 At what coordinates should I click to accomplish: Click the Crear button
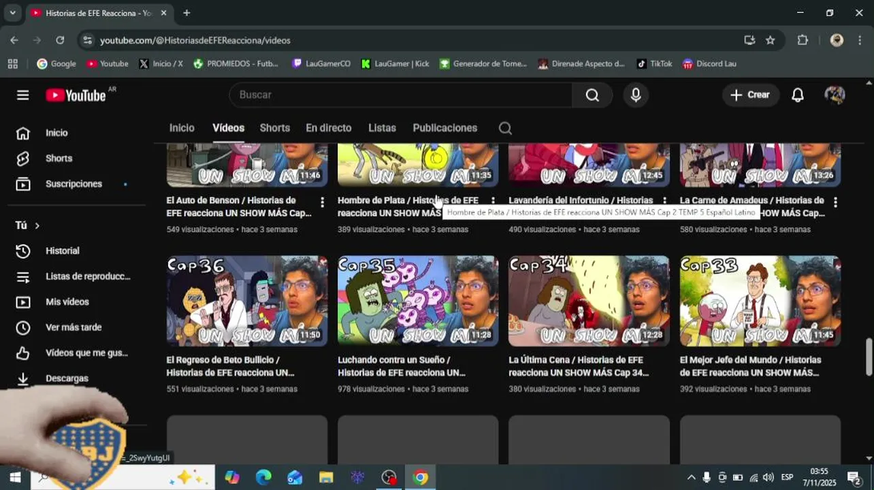click(x=750, y=95)
